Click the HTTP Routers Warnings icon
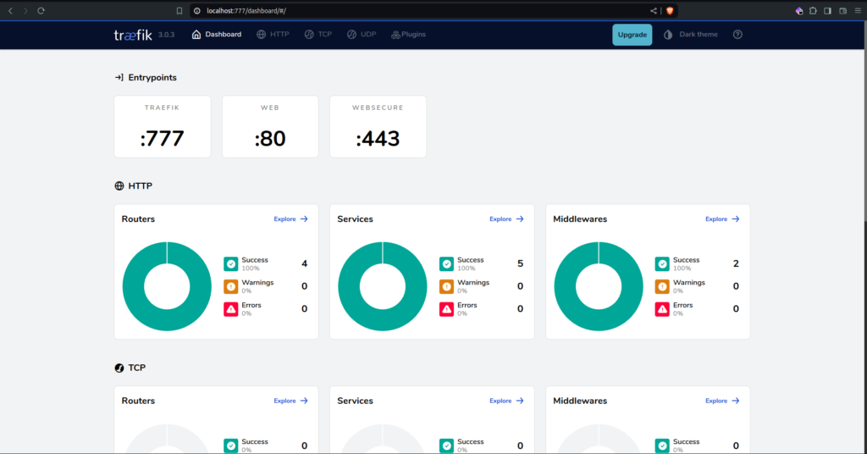The image size is (867, 454). (x=231, y=286)
